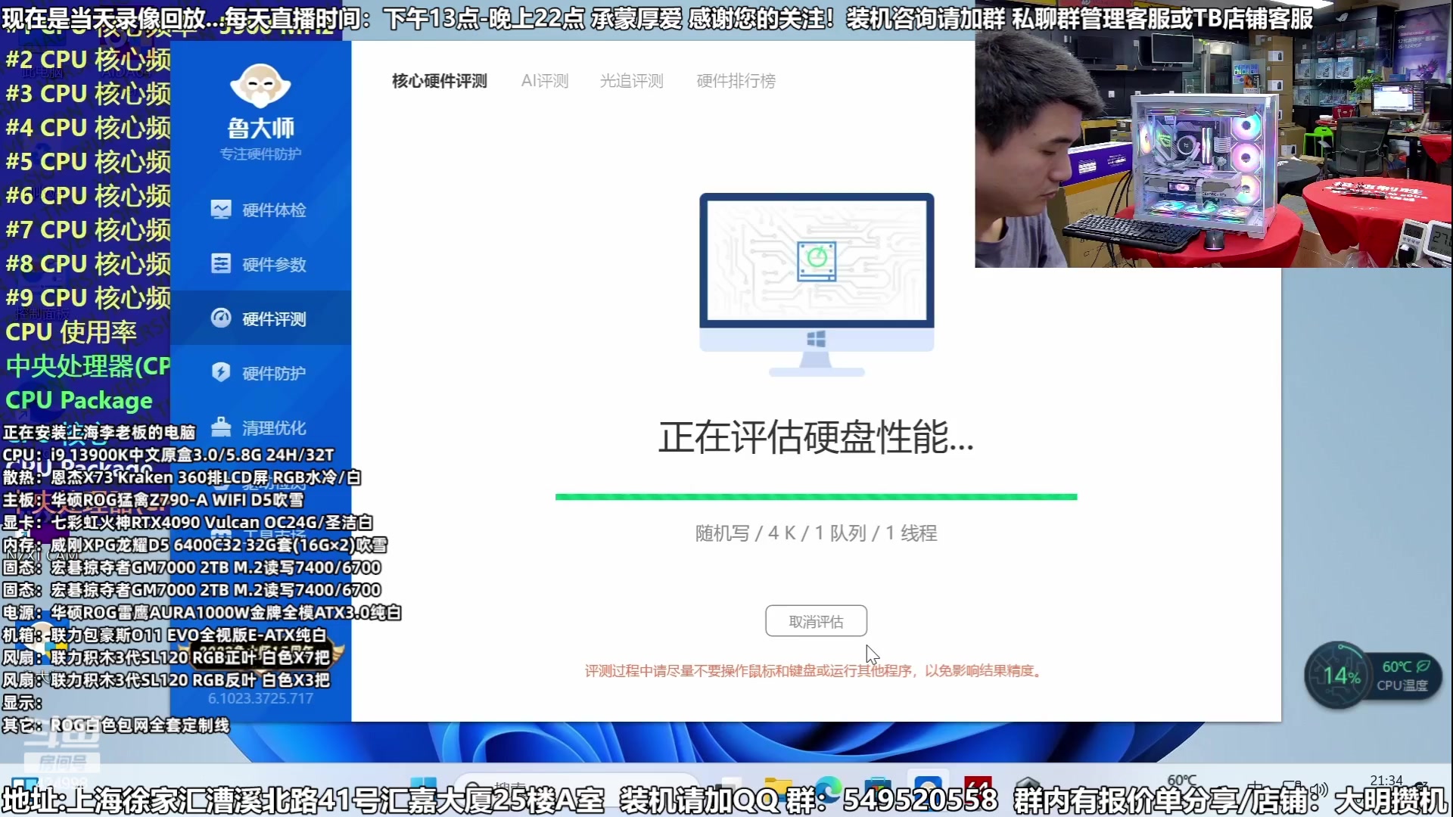The width and height of the screenshot is (1453, 817).
Task: Click the disk benchmark monitor illustration
Action: point(817,284)
